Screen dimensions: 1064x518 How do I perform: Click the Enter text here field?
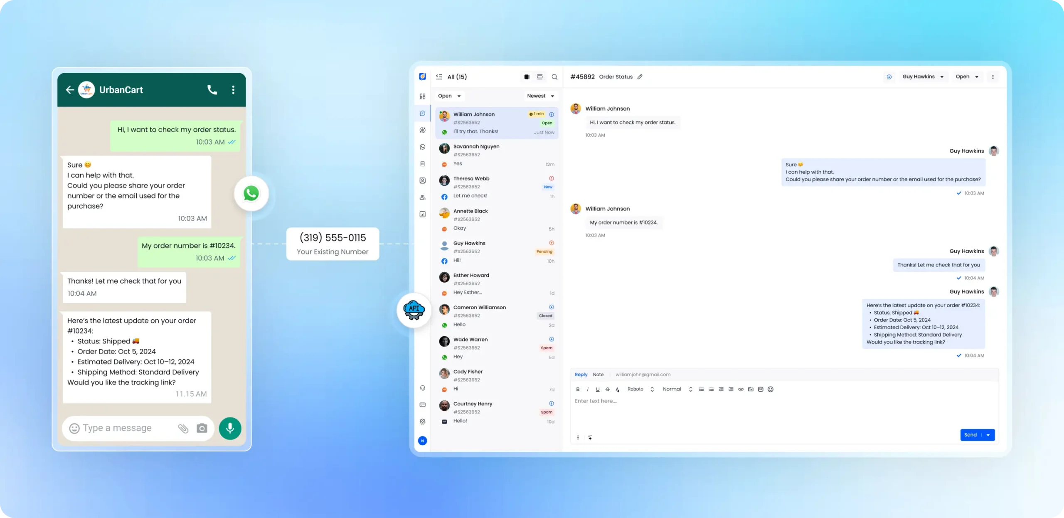(x=665, y=401)
